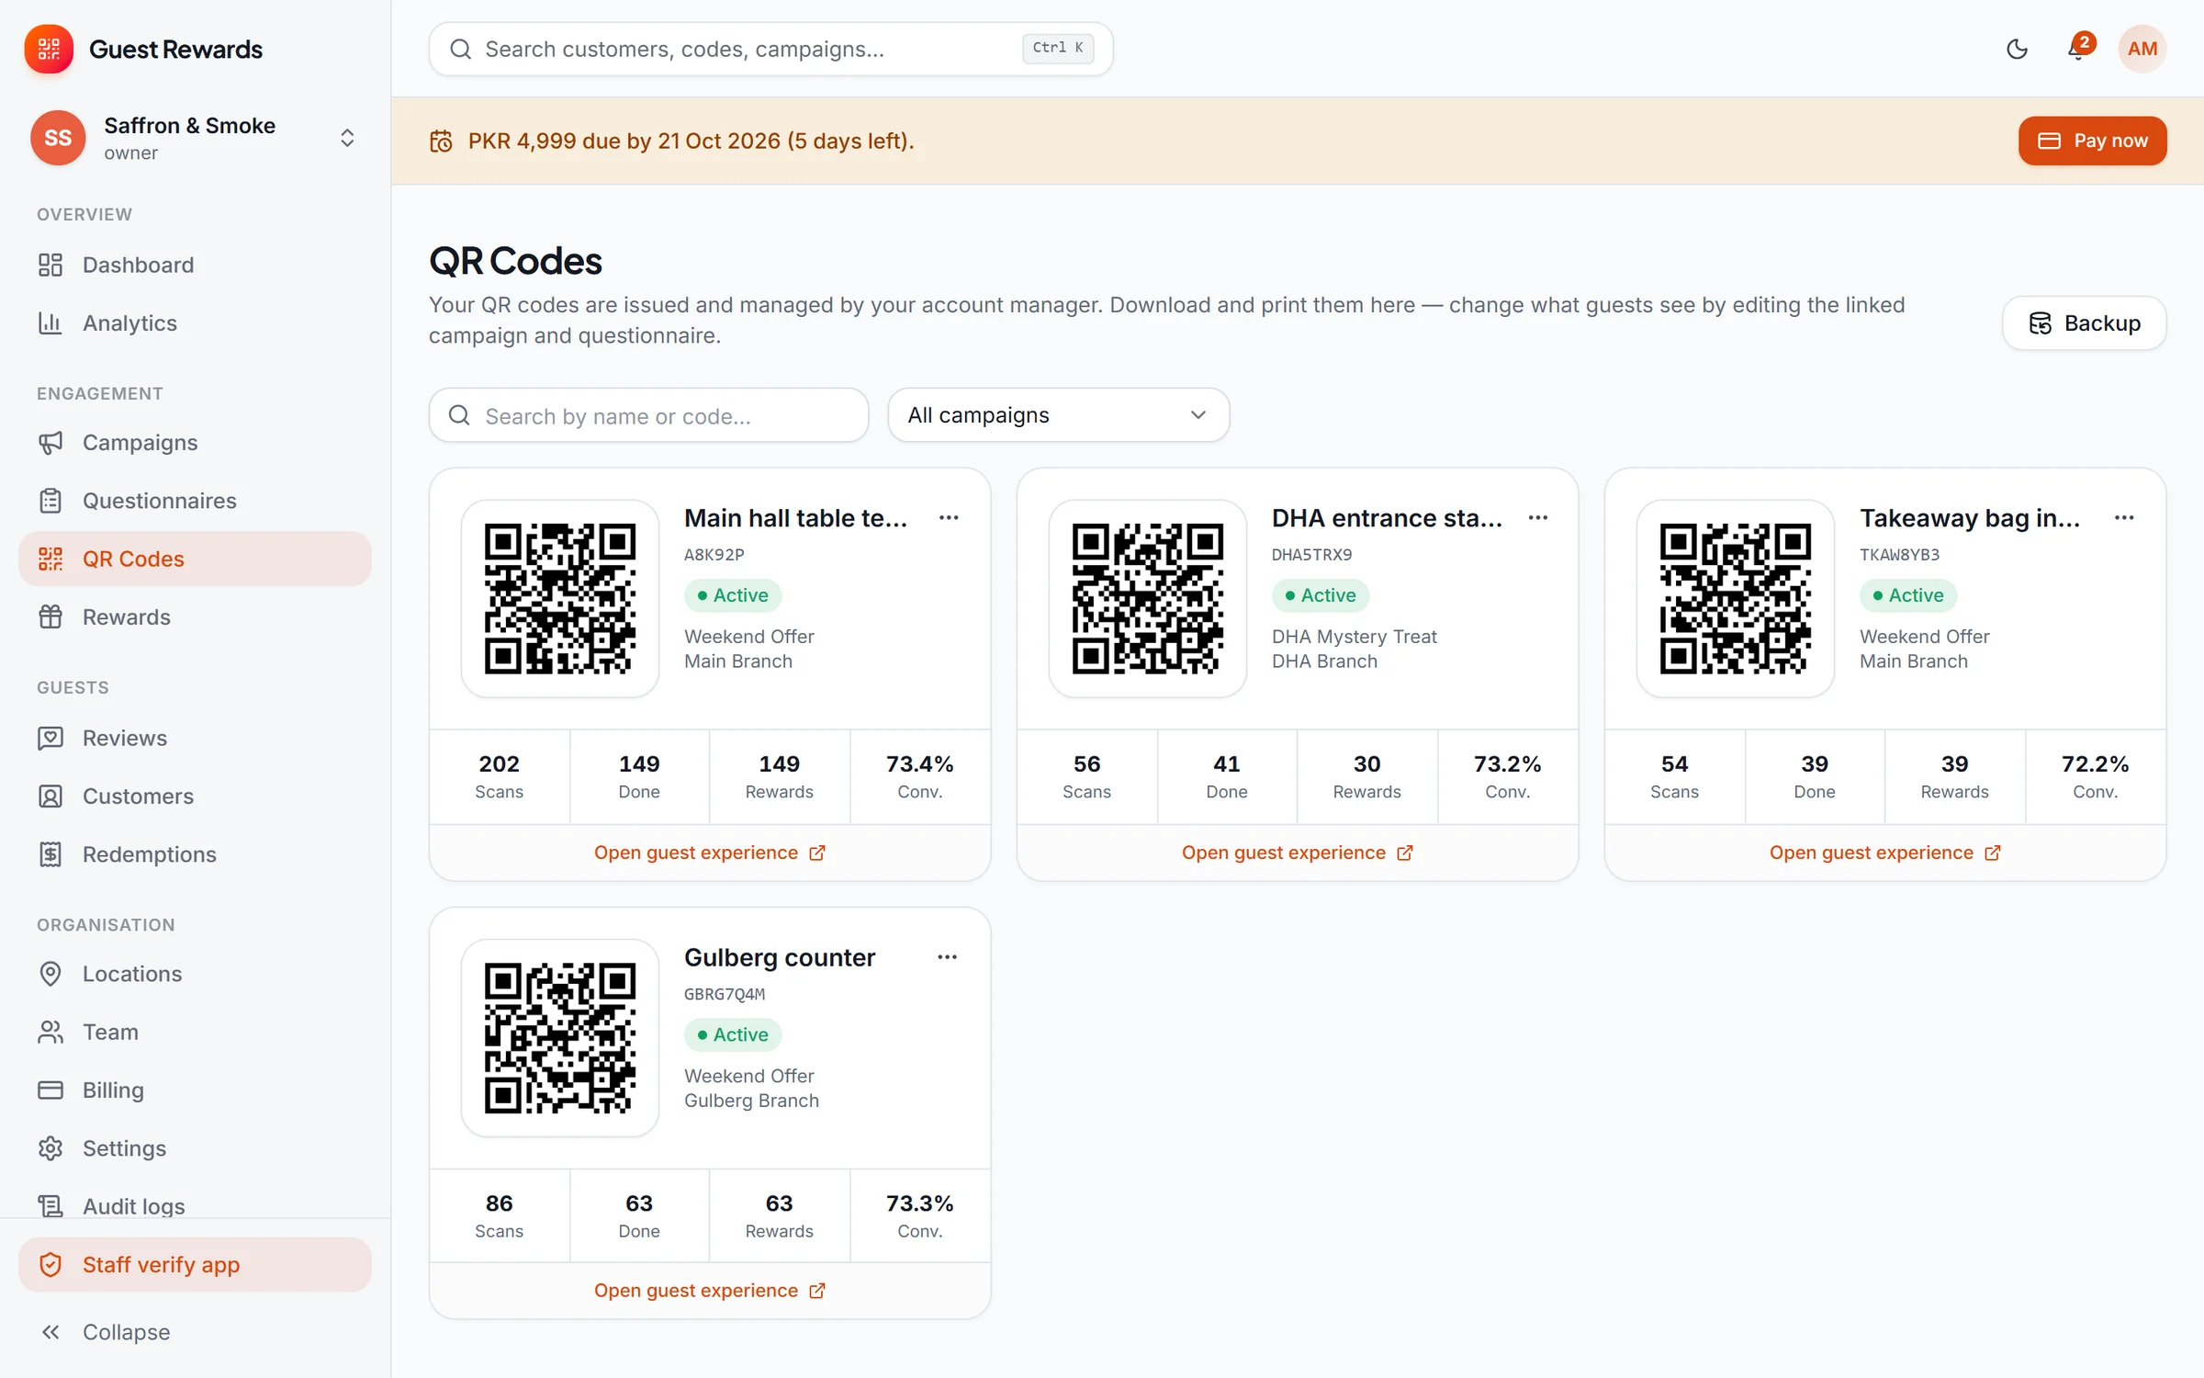Toggle dark mode moon icon
Screen dimensions: 2204x1378
tap(2017, 49)
